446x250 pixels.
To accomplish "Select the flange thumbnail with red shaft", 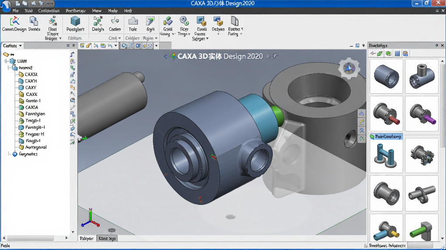I will click(386, 113).
